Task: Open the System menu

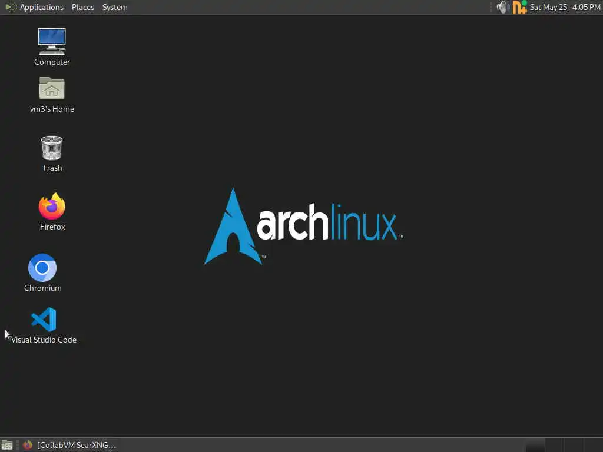Action: tap(115, 7)
